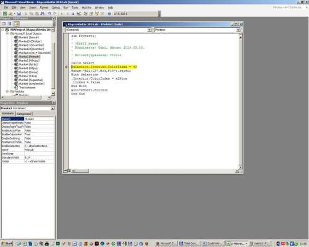The width and height of the screenshot is (309, 247).
Task: Switch to the Alphabetic properties tab
Action: point(8,114)
